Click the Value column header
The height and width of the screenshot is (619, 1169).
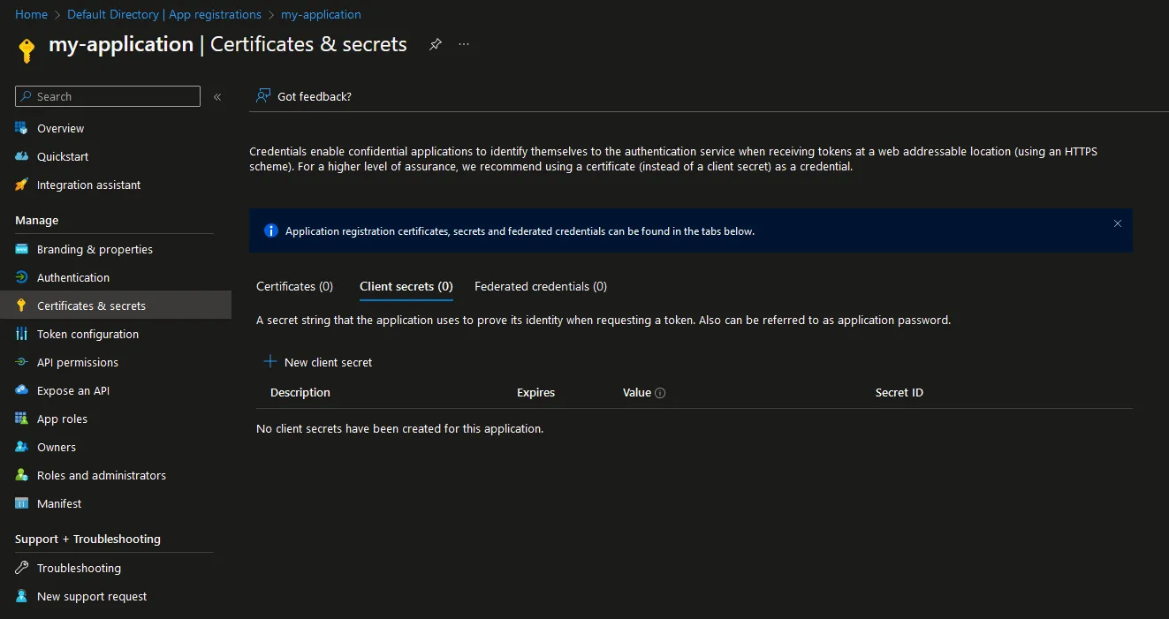(x=636, y=392)
